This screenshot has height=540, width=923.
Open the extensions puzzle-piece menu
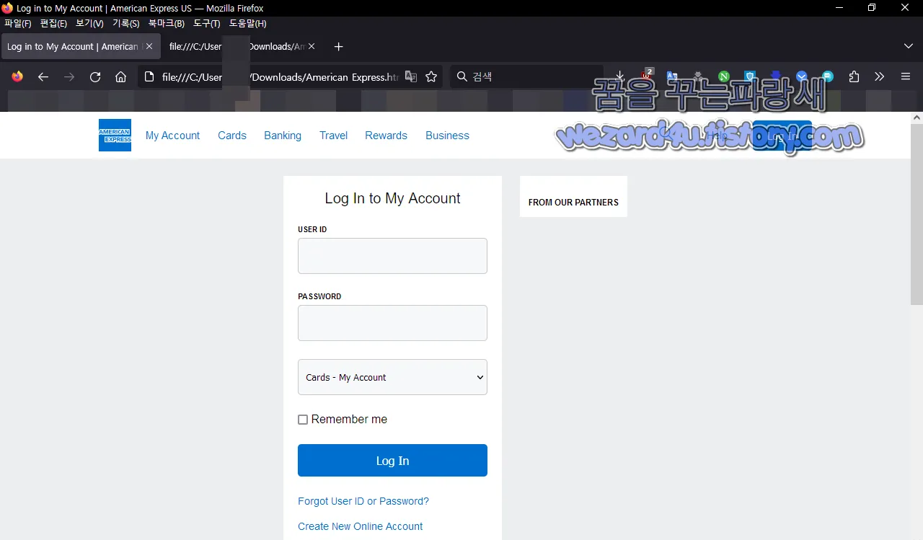click(x=854, y=76)
